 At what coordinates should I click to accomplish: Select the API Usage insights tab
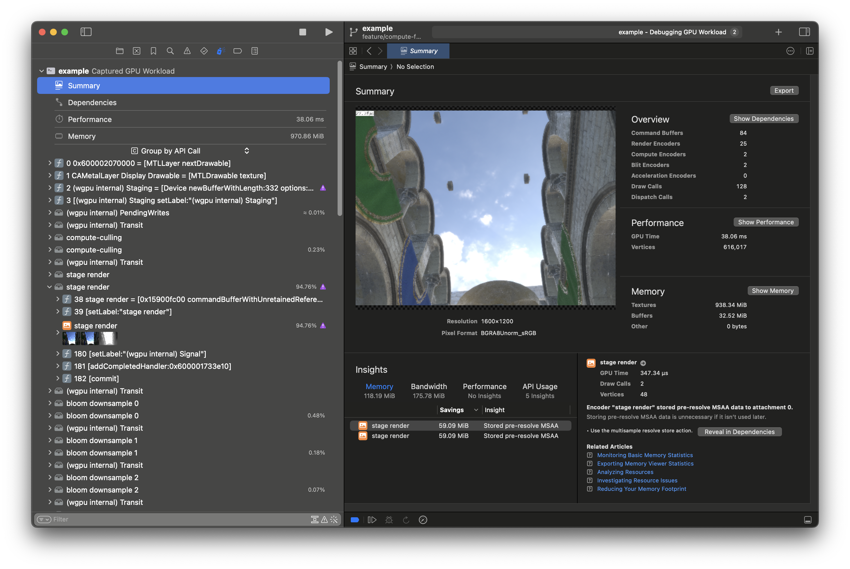coord(540,390)
